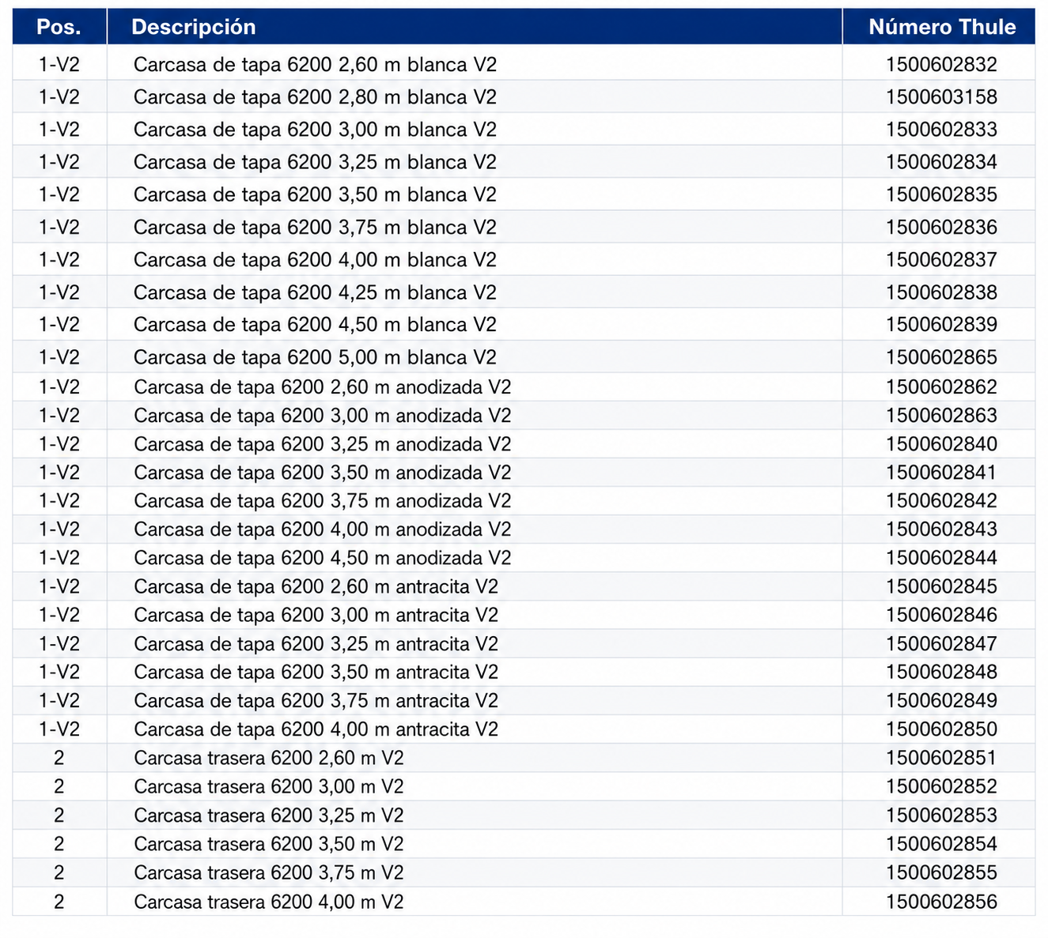Click 'Carcasa de tapa 6200 3,25 m blanca V2'

[x=315, y=162]
